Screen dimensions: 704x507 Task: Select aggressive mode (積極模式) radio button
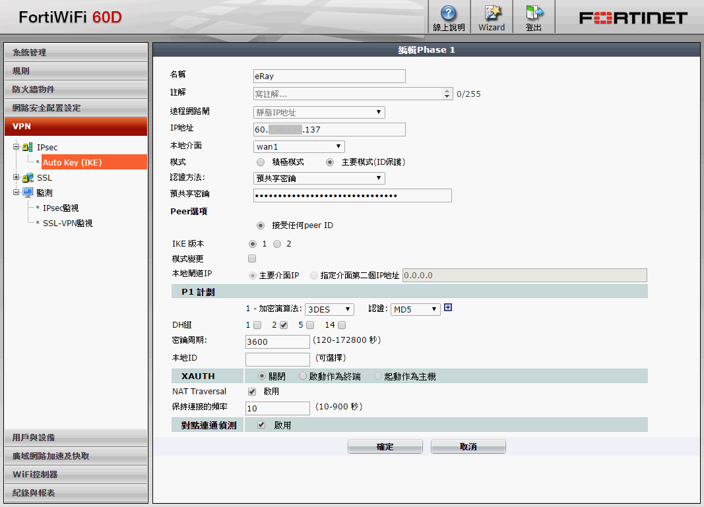(261, 162)
